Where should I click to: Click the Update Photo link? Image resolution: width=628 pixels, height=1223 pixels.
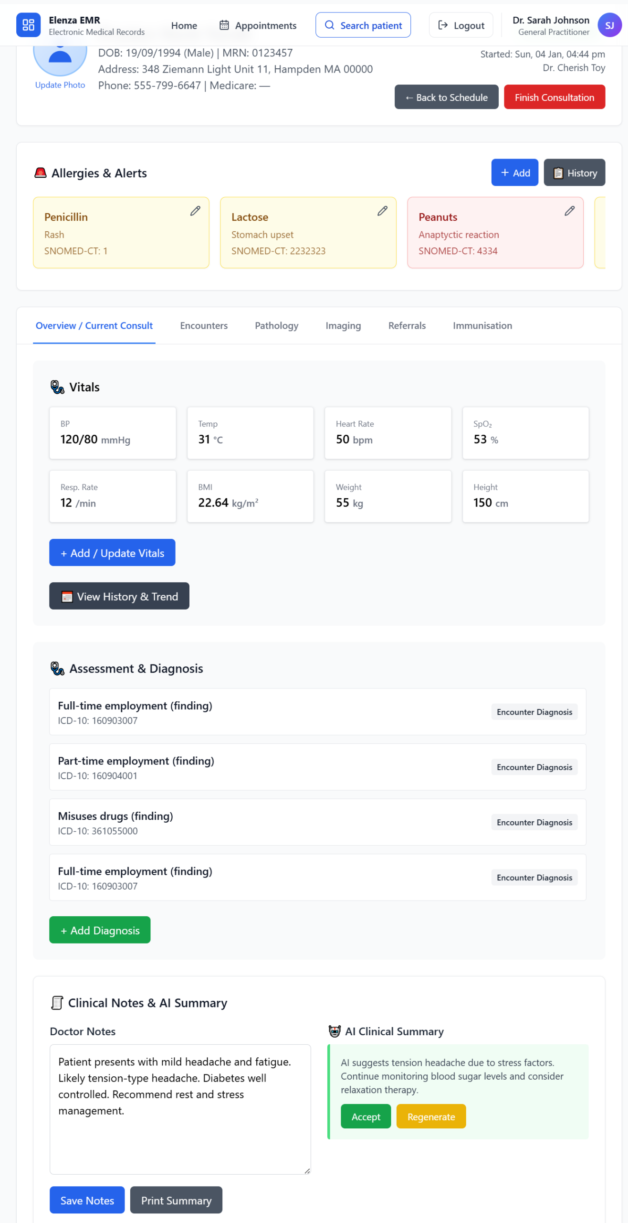60,85
